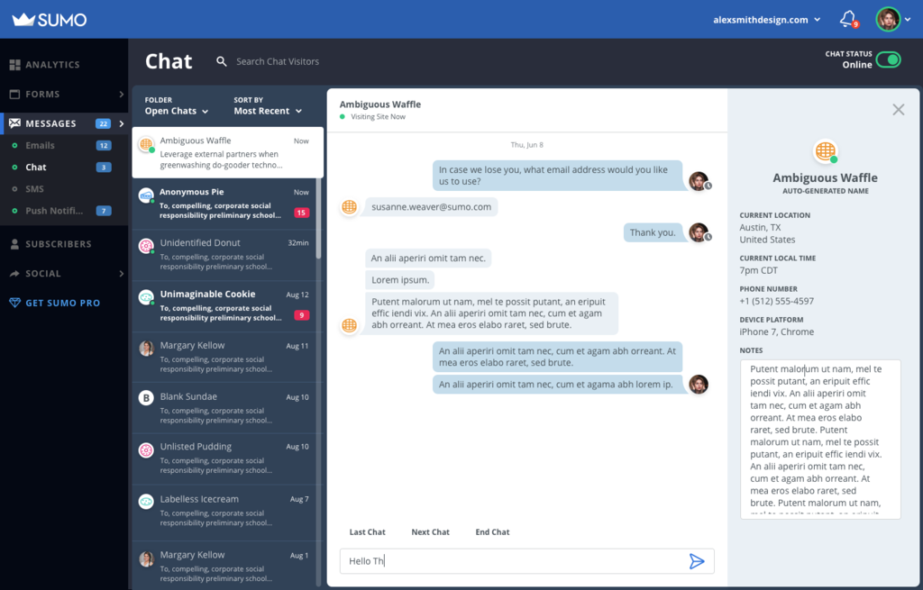Expand the alexsmithdesign.com site dropdown

[766, 19]
